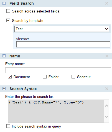Screen dimensions: 112x132
Task: Remove the Search Syntax panel with X
Action: coord(107,89)
